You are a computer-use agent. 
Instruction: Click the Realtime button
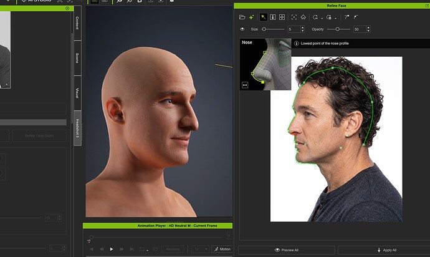click(x=173, y=249)
